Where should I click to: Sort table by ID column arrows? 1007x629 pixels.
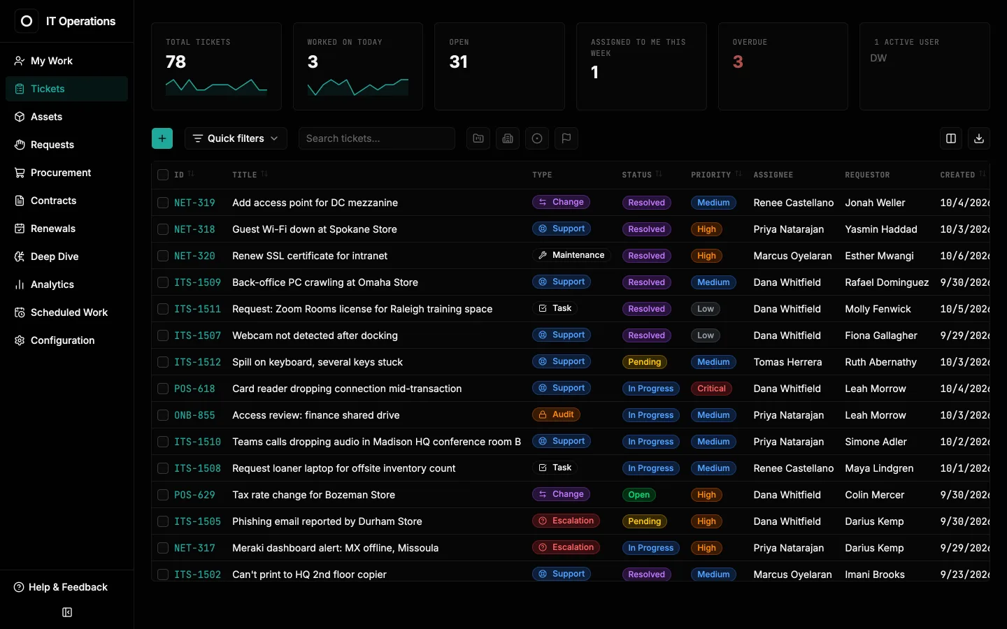pyautogui.click(x=191, y=175)
